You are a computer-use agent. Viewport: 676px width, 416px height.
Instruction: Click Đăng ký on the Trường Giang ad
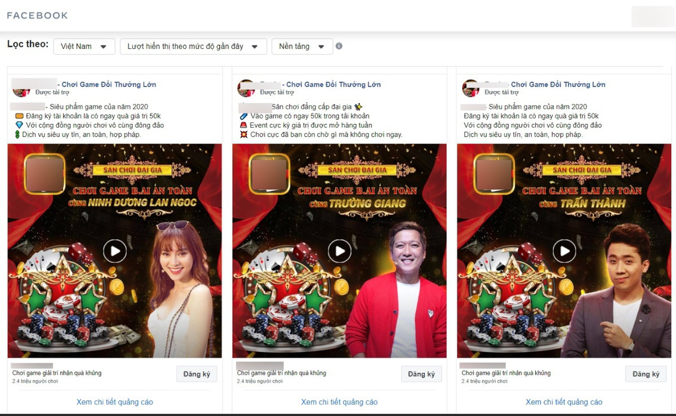coord(421,373)
